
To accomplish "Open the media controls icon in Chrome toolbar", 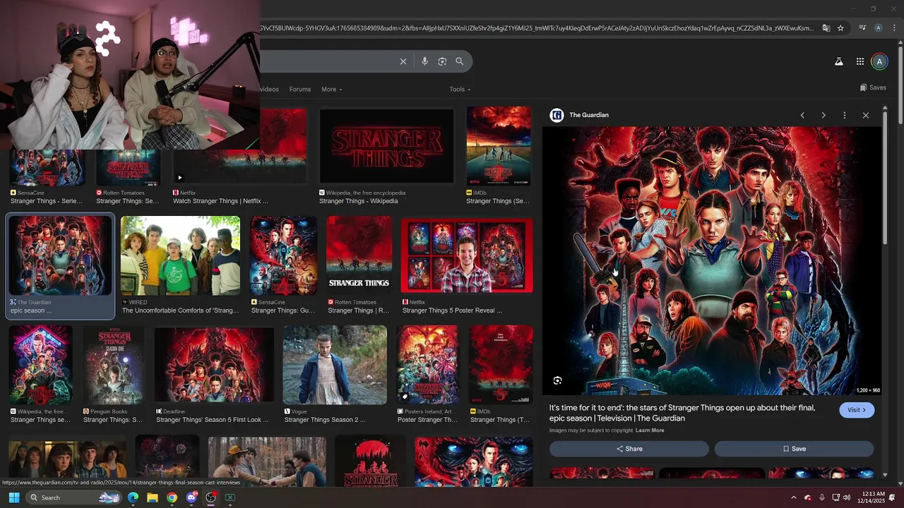I will [x=862, y=28].
